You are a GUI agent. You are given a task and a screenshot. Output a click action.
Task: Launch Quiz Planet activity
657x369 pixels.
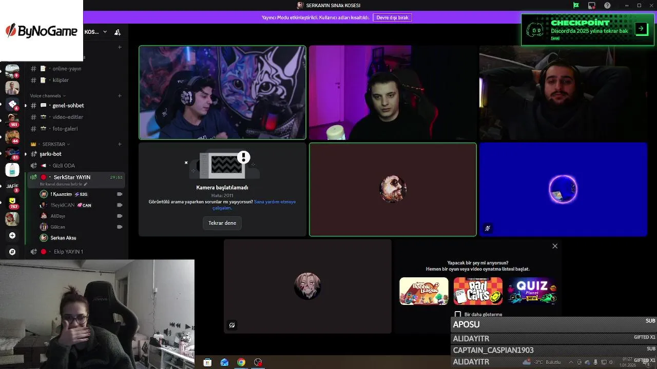coord(532,291)
